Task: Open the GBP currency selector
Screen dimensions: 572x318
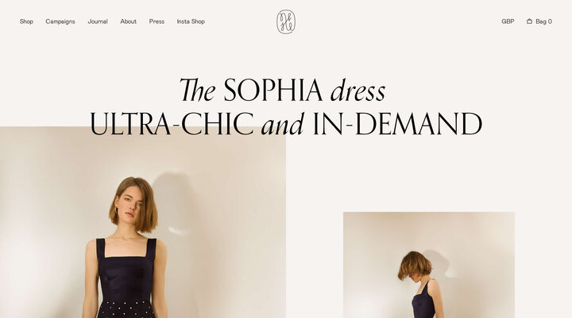Action: point(508,21)
